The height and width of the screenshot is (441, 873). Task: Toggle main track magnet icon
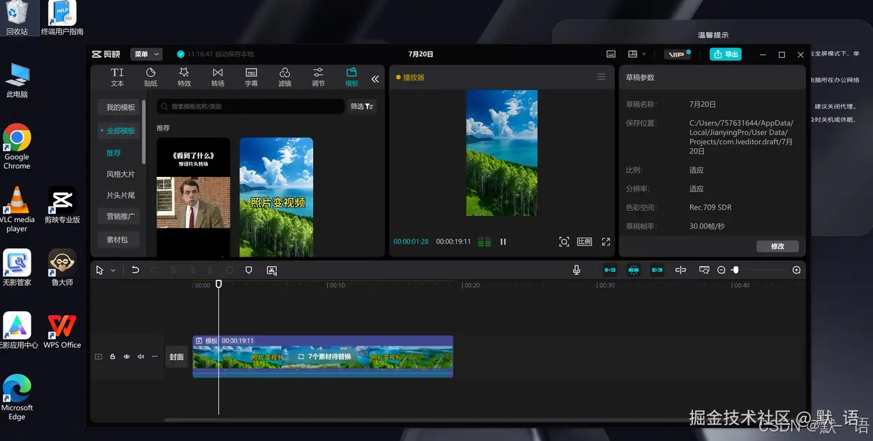610,270
